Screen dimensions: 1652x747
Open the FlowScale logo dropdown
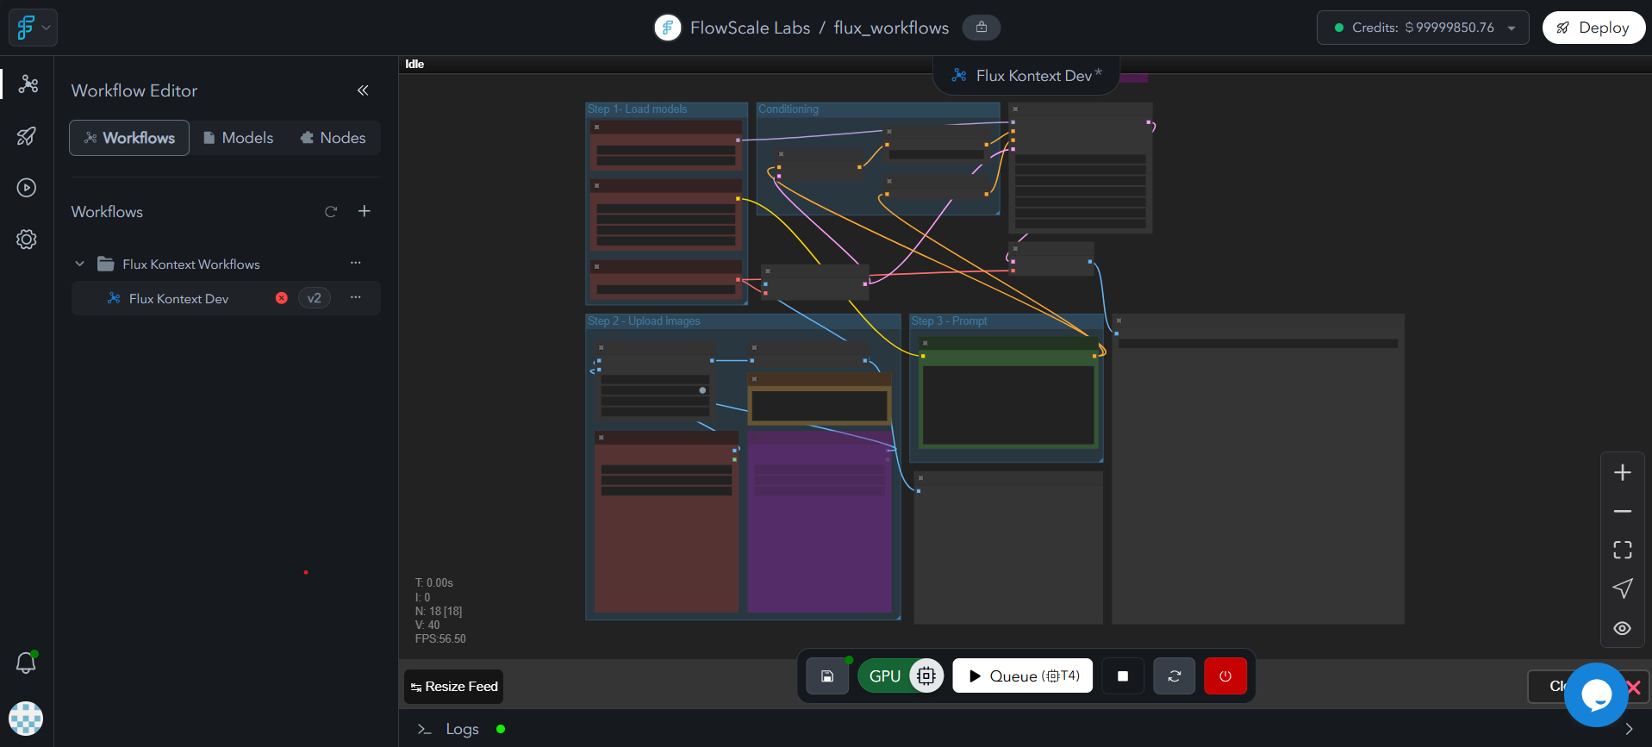tap(33, 28)
